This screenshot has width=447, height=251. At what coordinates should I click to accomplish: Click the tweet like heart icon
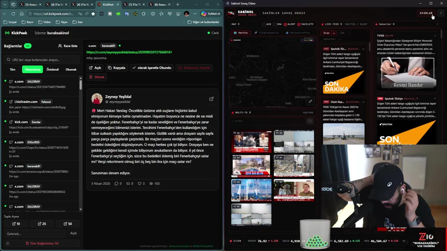pyautogui.click(x=139, y=183)
